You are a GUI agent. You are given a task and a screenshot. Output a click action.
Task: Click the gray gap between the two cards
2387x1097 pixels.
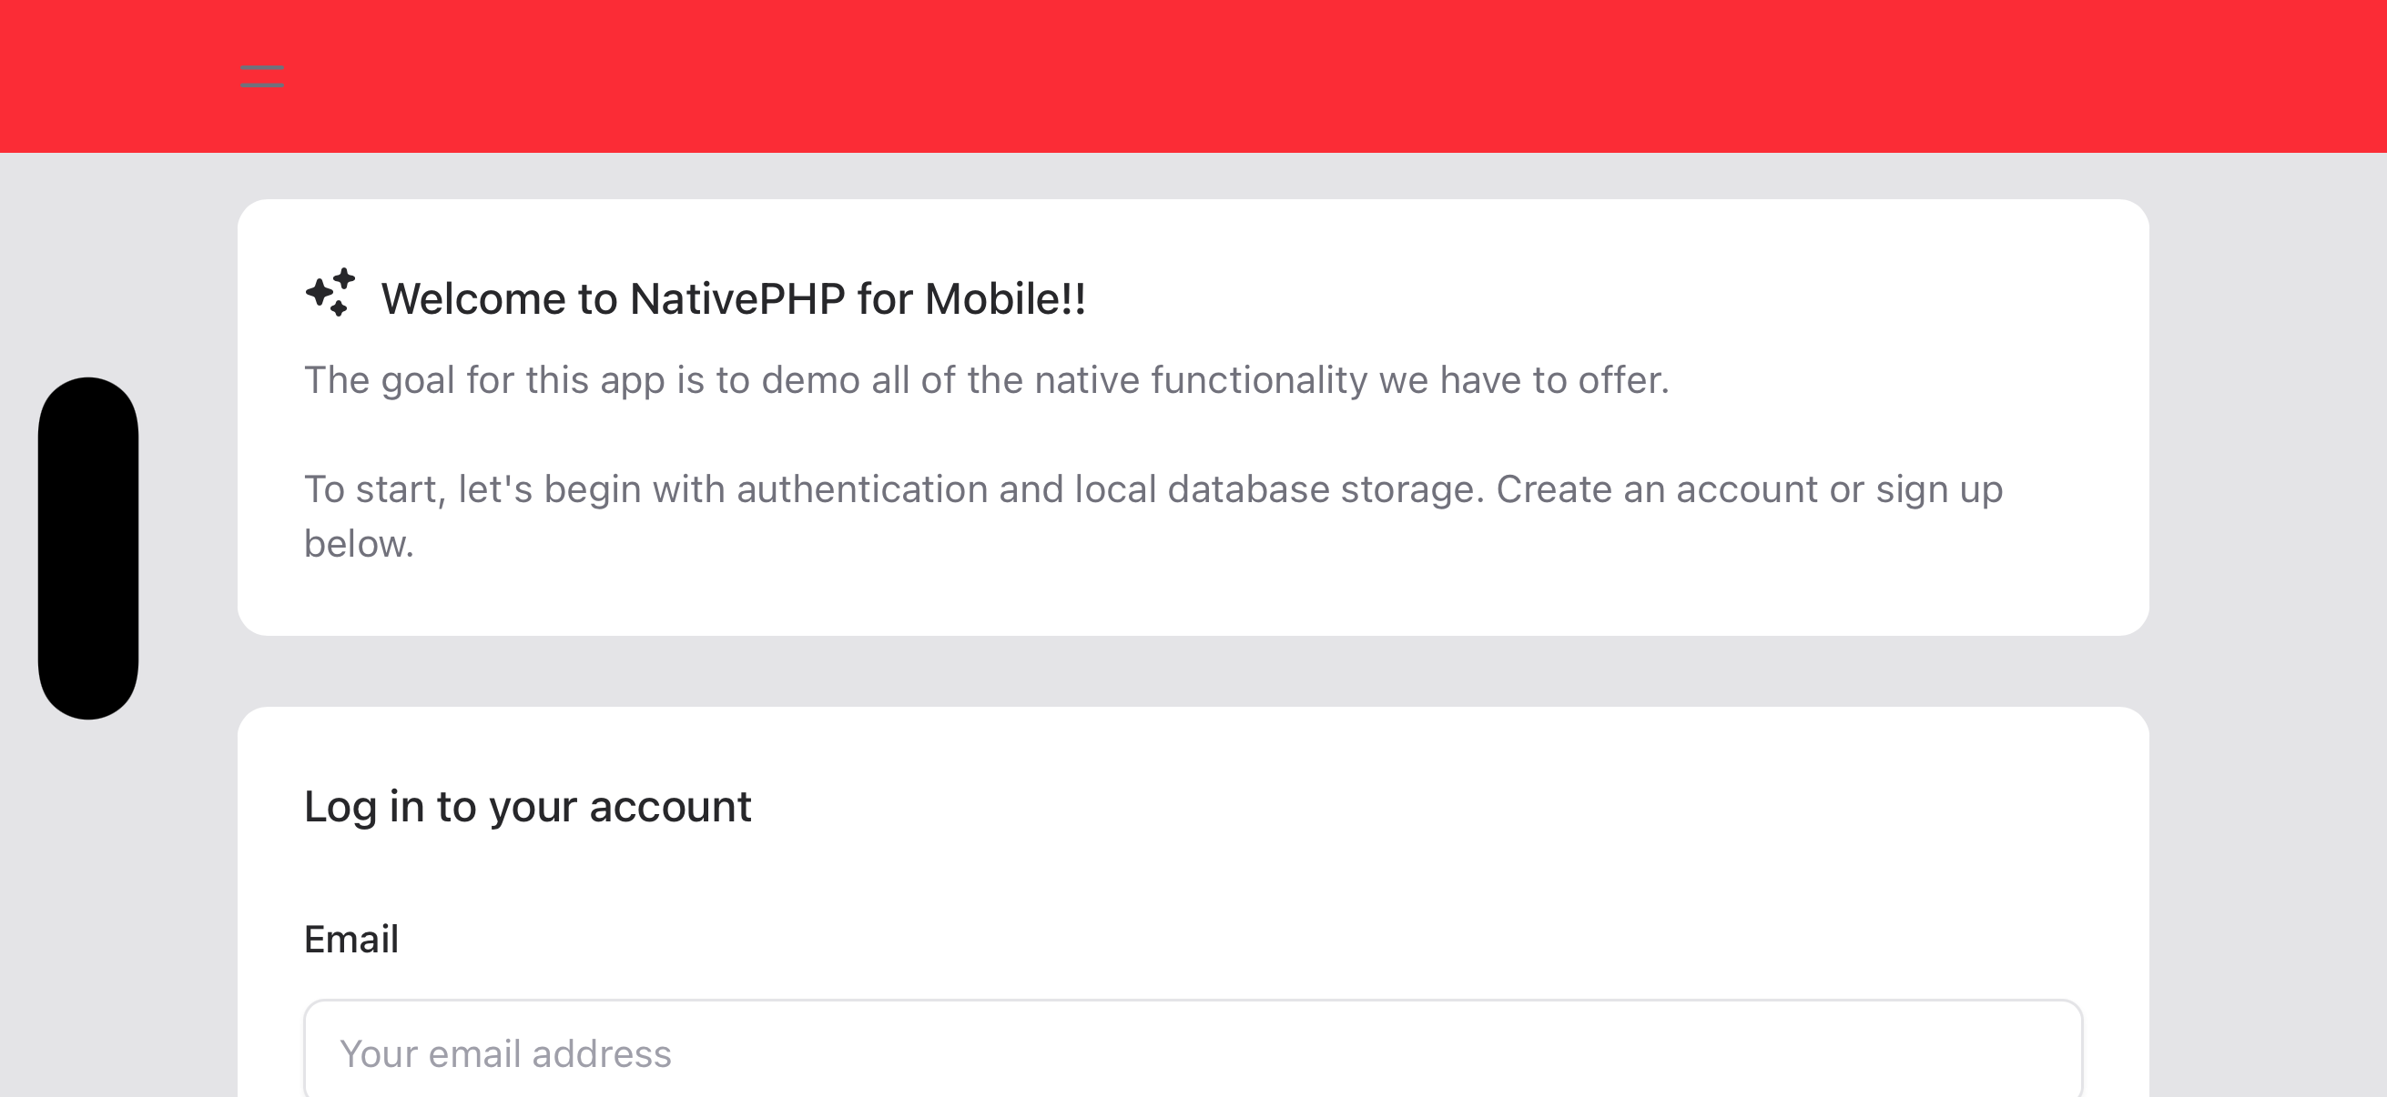1192,671
